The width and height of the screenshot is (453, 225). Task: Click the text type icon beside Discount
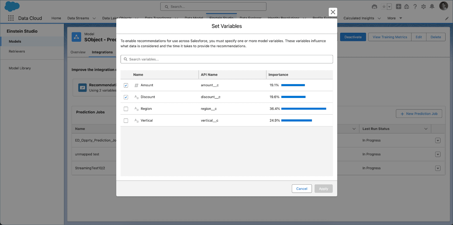coord(136,97)
